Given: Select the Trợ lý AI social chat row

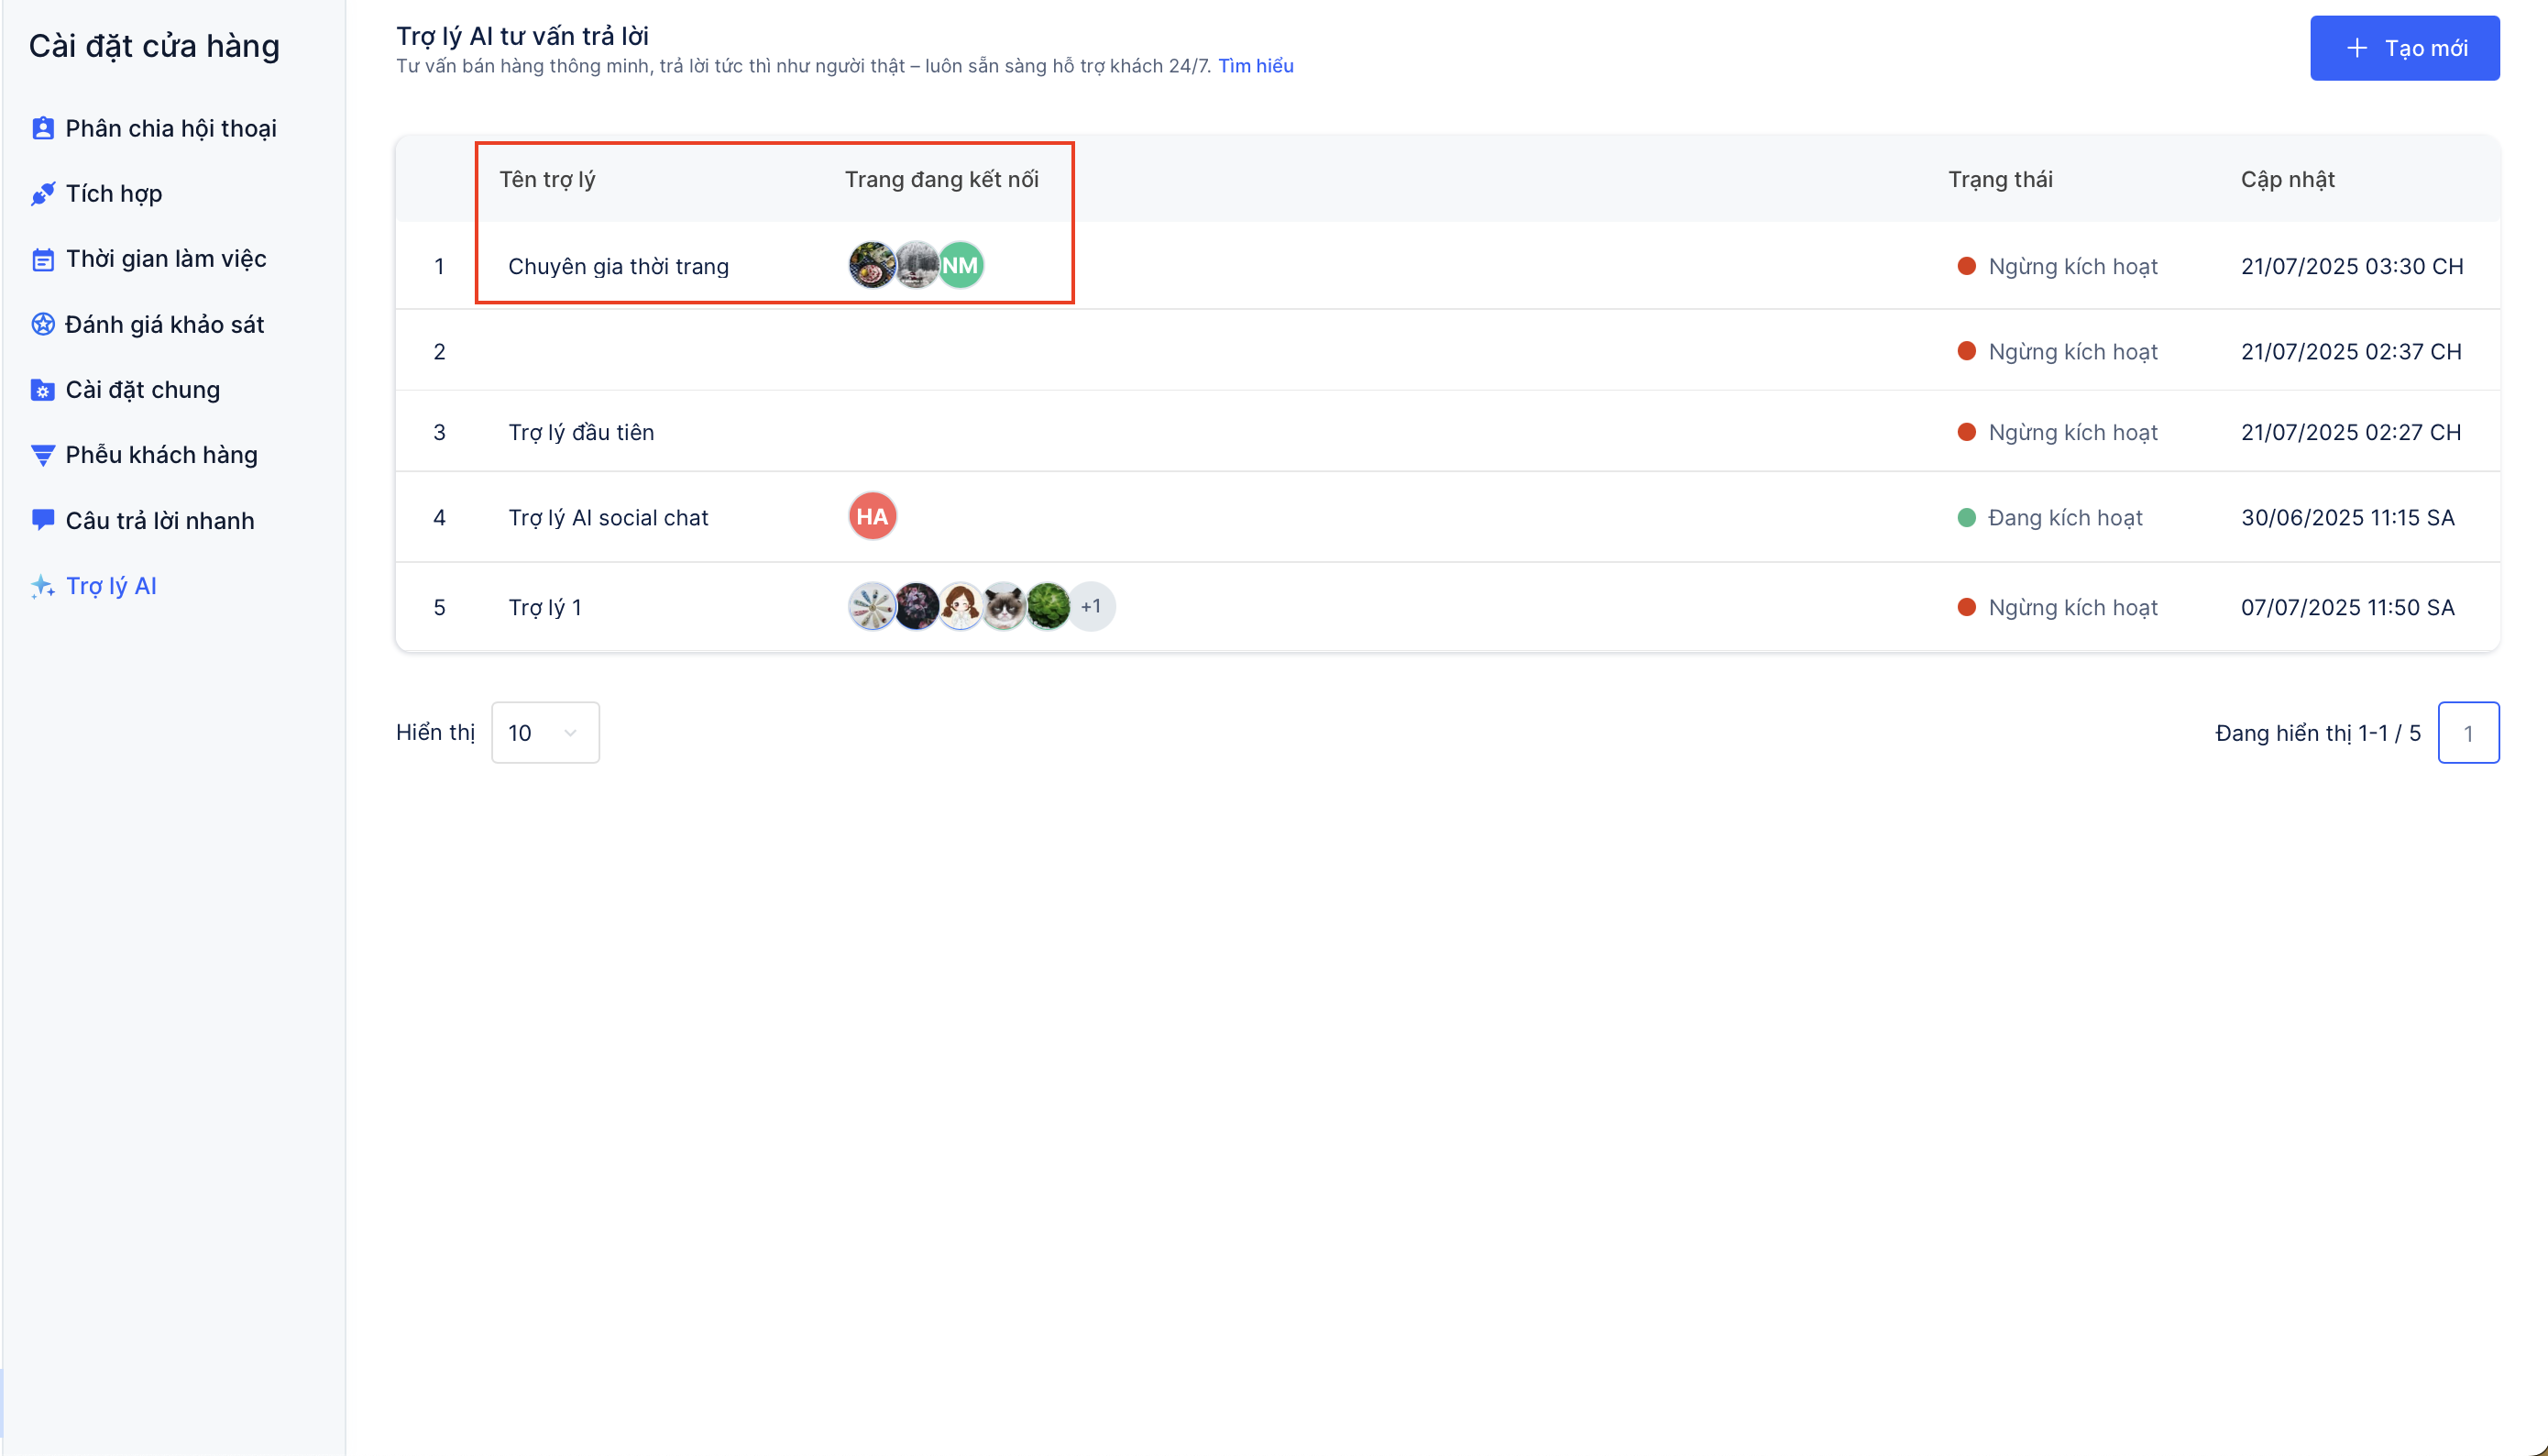Looking at the screenshot, I should coord(608,517).
